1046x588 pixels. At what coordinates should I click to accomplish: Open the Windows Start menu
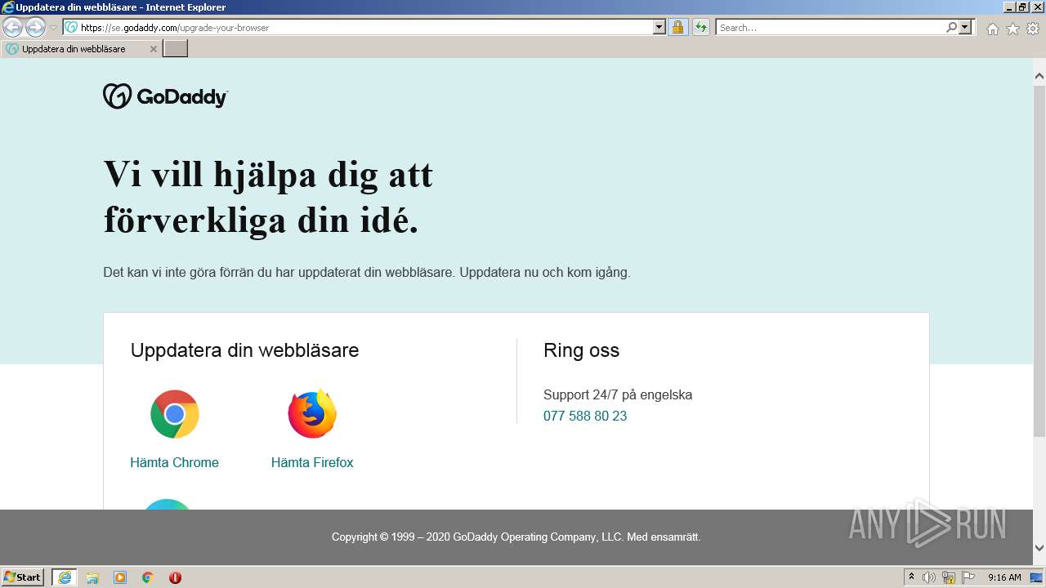click(23, 577)
